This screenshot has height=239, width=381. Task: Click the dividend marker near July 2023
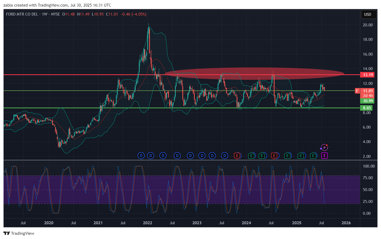click(x=224, y=156)
